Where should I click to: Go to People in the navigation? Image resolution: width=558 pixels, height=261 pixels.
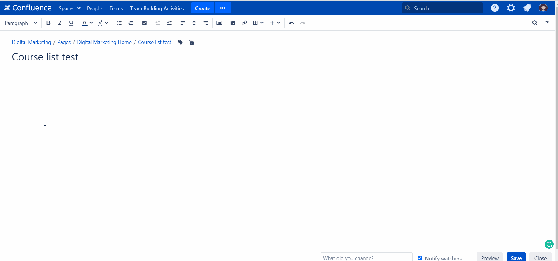pos(94,8)
